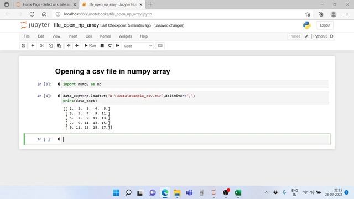The image size is (354, 199).
Task: Open the Edit menu
Action: tap(41, 36)
